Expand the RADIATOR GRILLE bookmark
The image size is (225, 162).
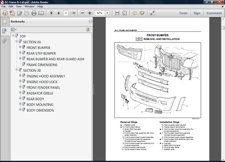20,93
